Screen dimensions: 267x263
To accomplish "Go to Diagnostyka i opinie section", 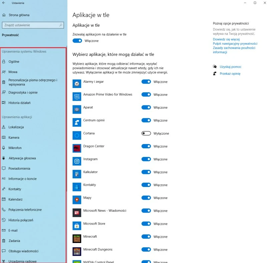I will tap(23, 92).
